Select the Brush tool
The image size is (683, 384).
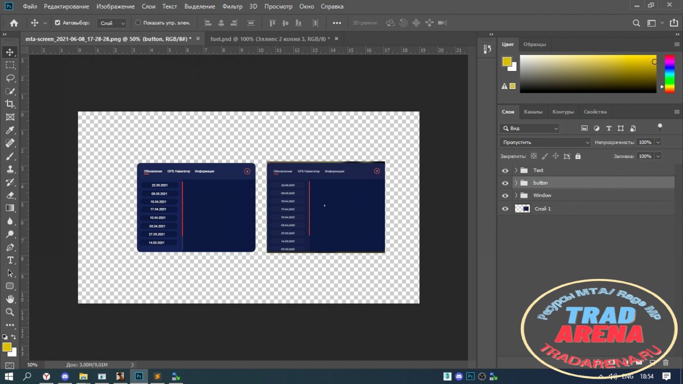pos(10,156)
